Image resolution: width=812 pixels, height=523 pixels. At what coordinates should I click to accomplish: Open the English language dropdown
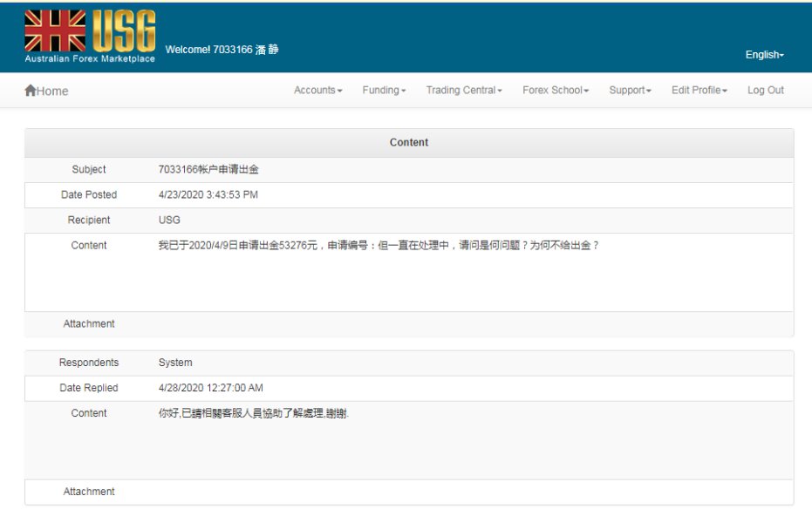pyautogui.click(x=764, y=55)
